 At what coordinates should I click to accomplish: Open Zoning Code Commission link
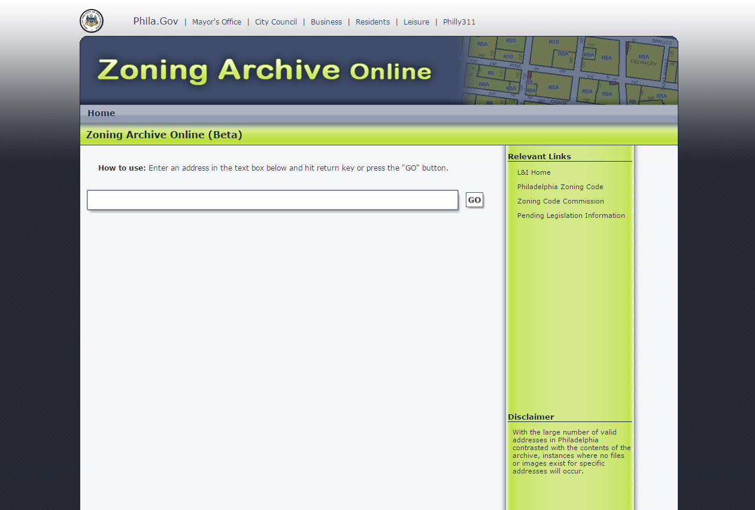560,201
